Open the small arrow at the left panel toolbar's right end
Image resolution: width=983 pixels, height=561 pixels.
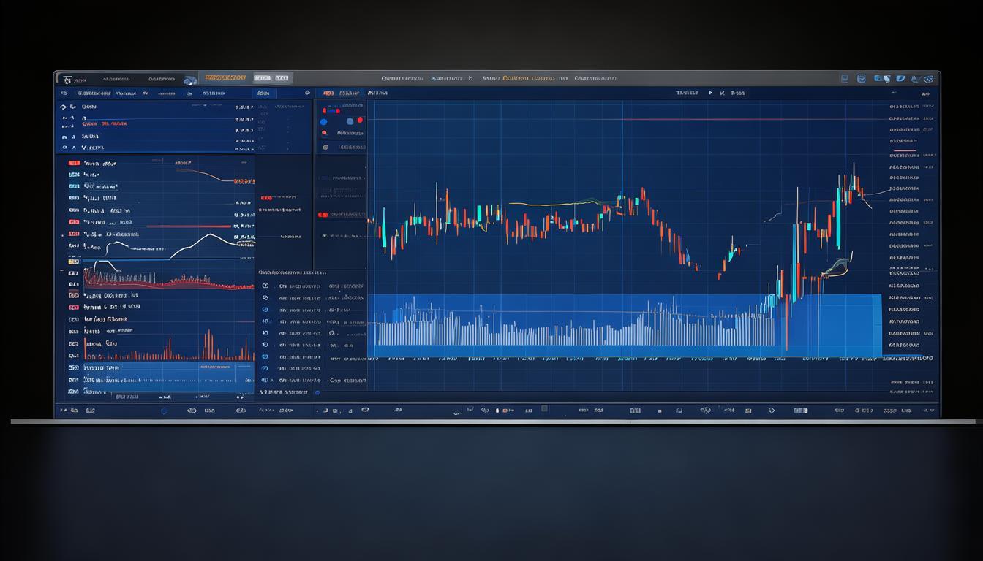(306, 93)
